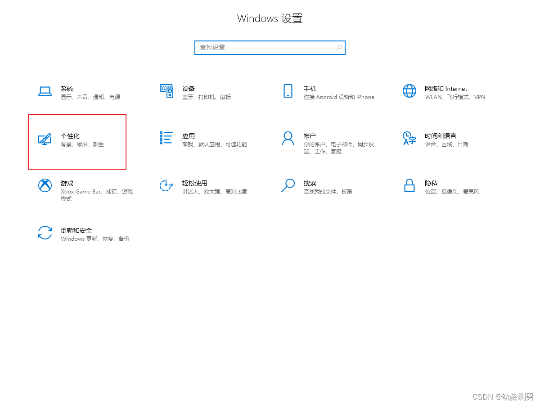Select the 帐户 category title

tap(310, 136)
